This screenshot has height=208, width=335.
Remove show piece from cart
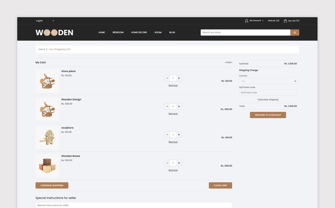tap(173, 85)
